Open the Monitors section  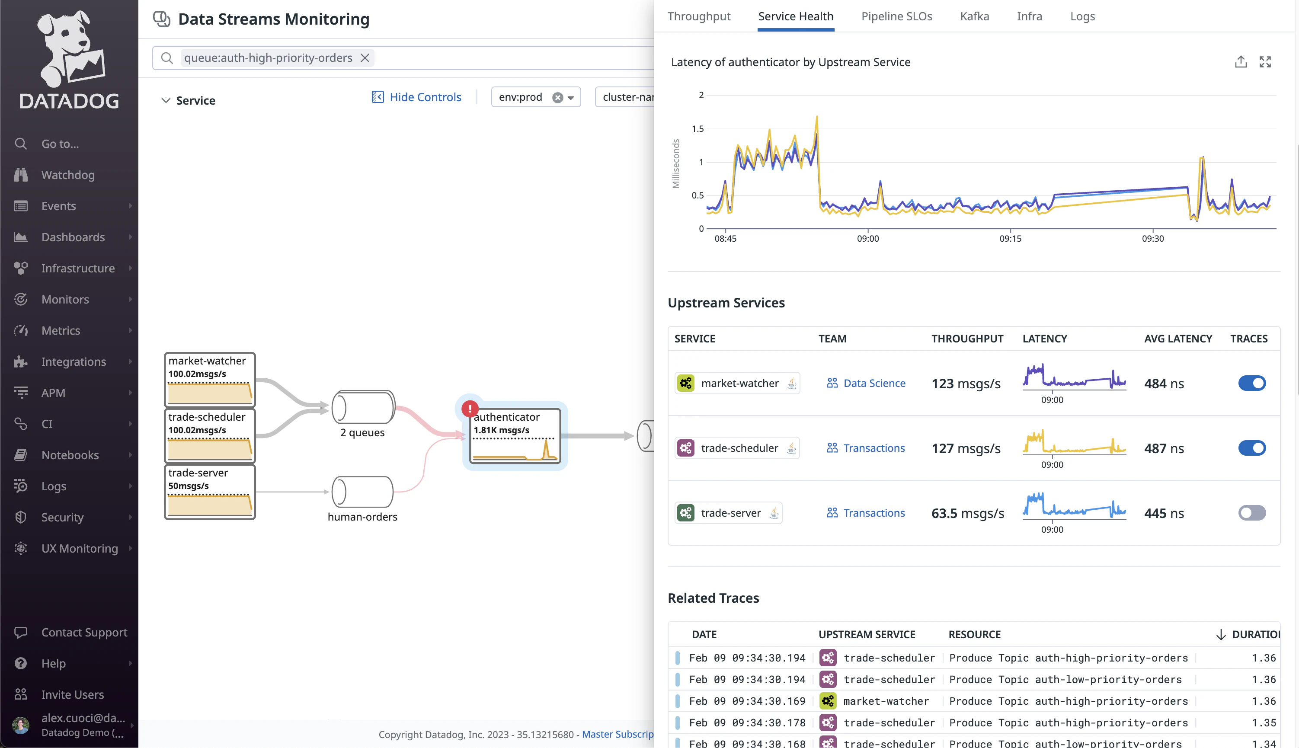[65, 299]
